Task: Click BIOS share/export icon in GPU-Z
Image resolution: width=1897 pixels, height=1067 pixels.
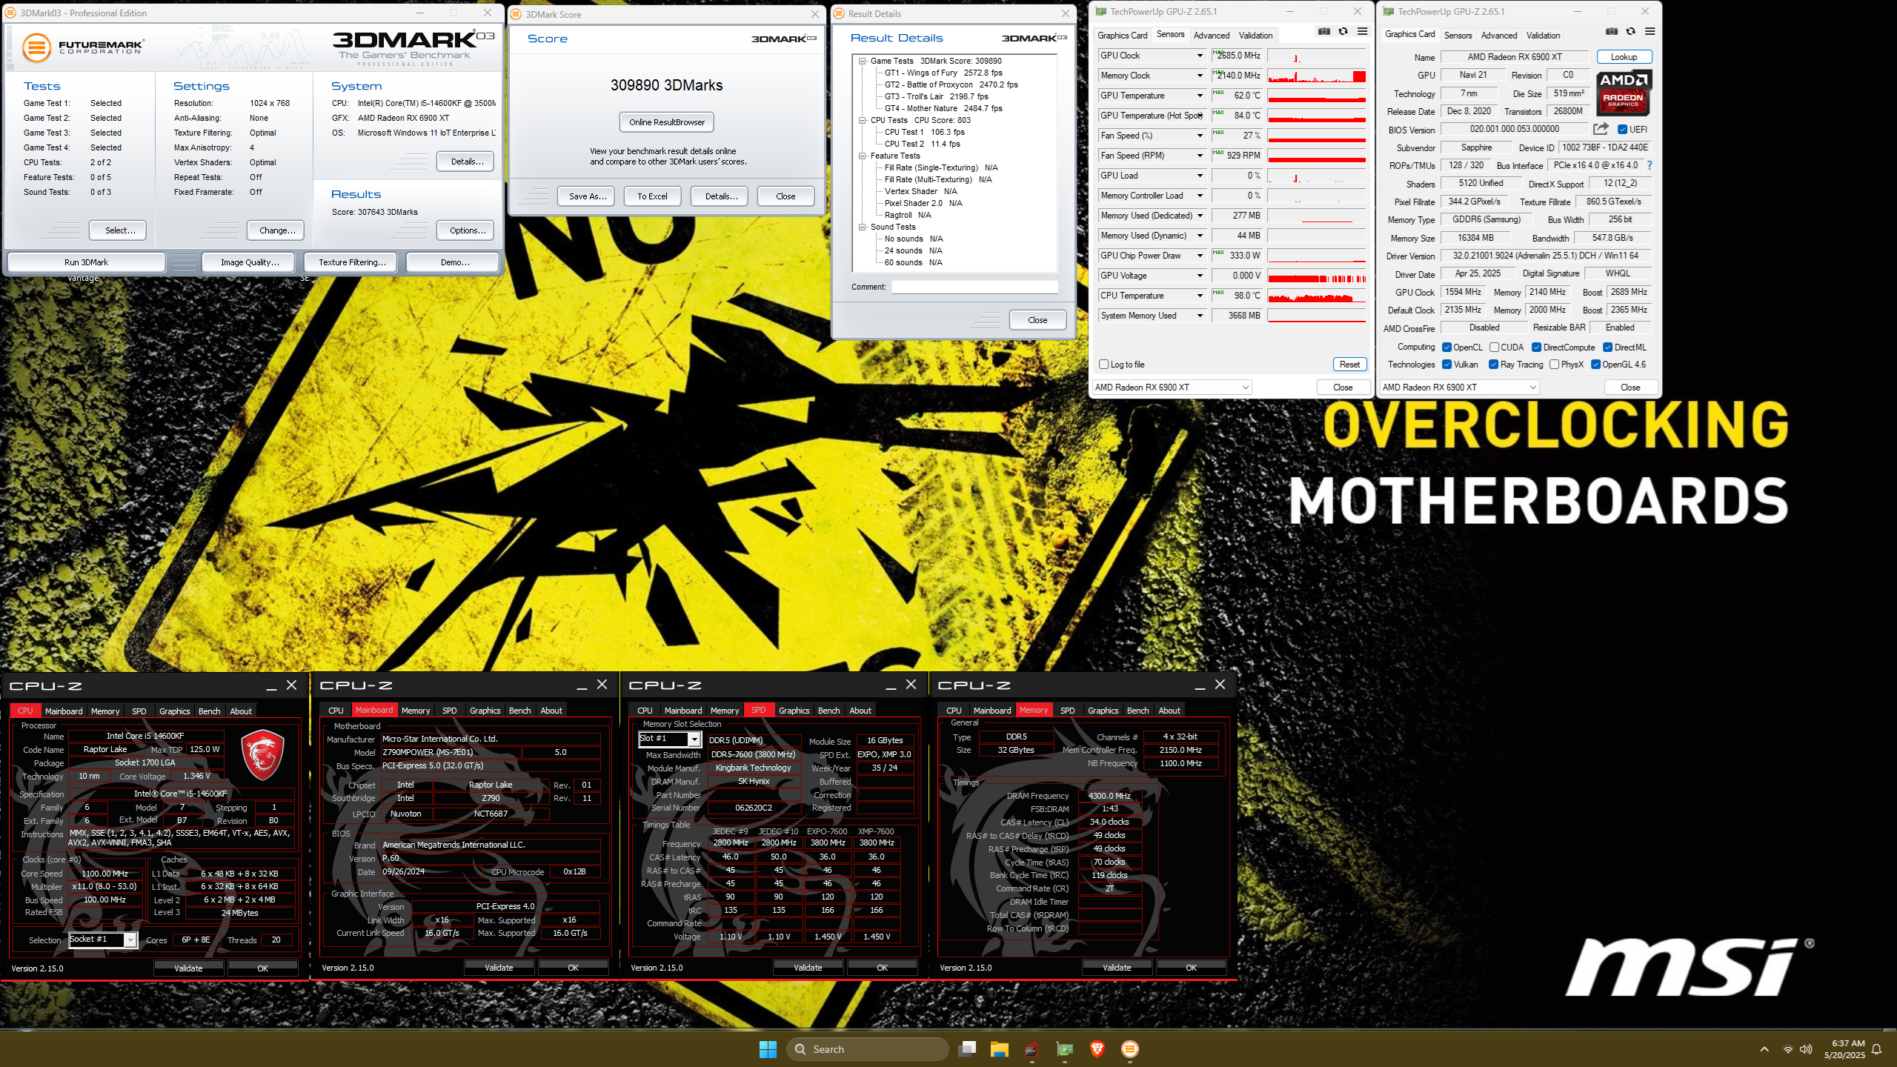Action: pos(1601,129)
